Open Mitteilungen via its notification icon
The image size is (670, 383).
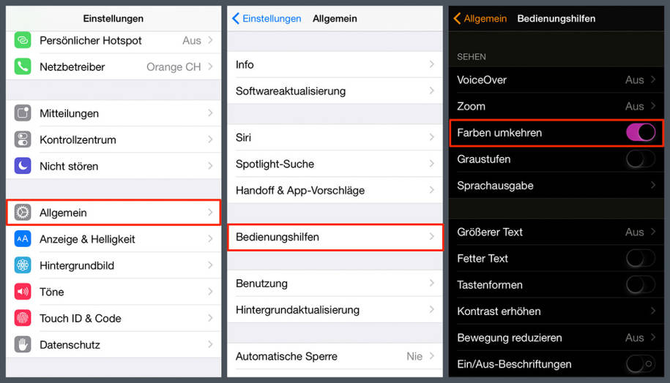23,113
